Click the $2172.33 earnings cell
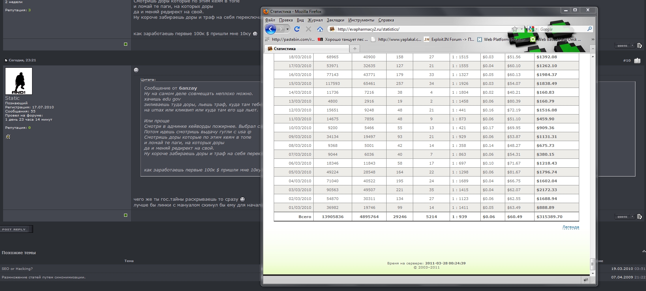646x291 pixels. (556, 190)
